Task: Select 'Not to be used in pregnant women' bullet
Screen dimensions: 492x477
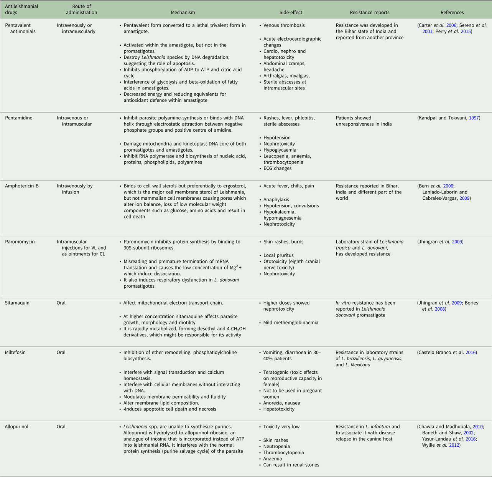Action: (x=293, y=394)
